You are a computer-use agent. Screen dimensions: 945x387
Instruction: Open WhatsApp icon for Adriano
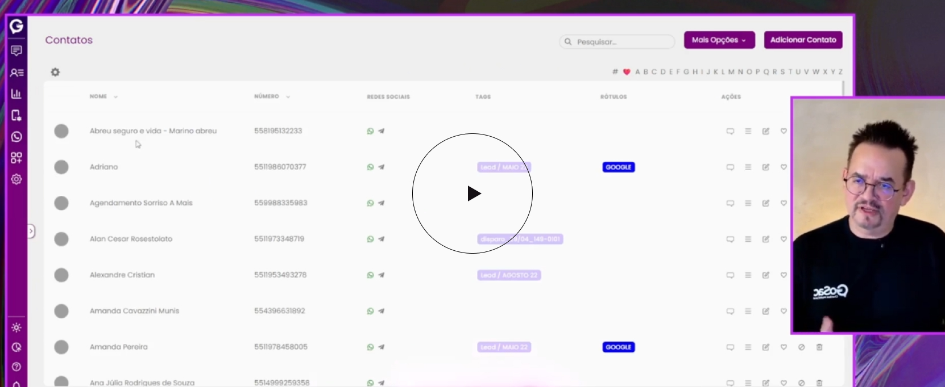(370, 167)
